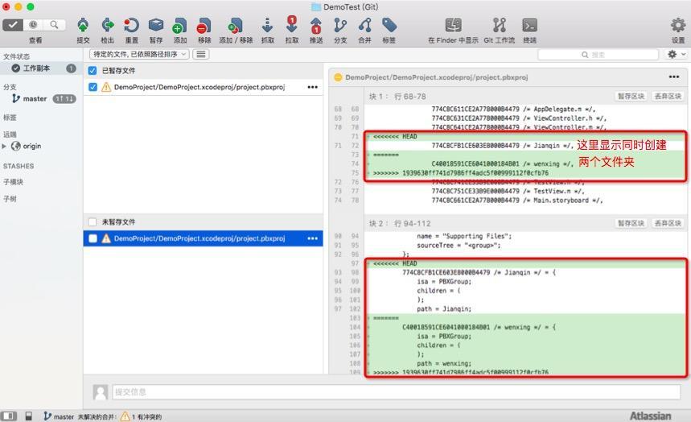Click the Pull (拉取) toolbar icon
Viewport: 691px width, 422px height.
(x=292, y=25)
